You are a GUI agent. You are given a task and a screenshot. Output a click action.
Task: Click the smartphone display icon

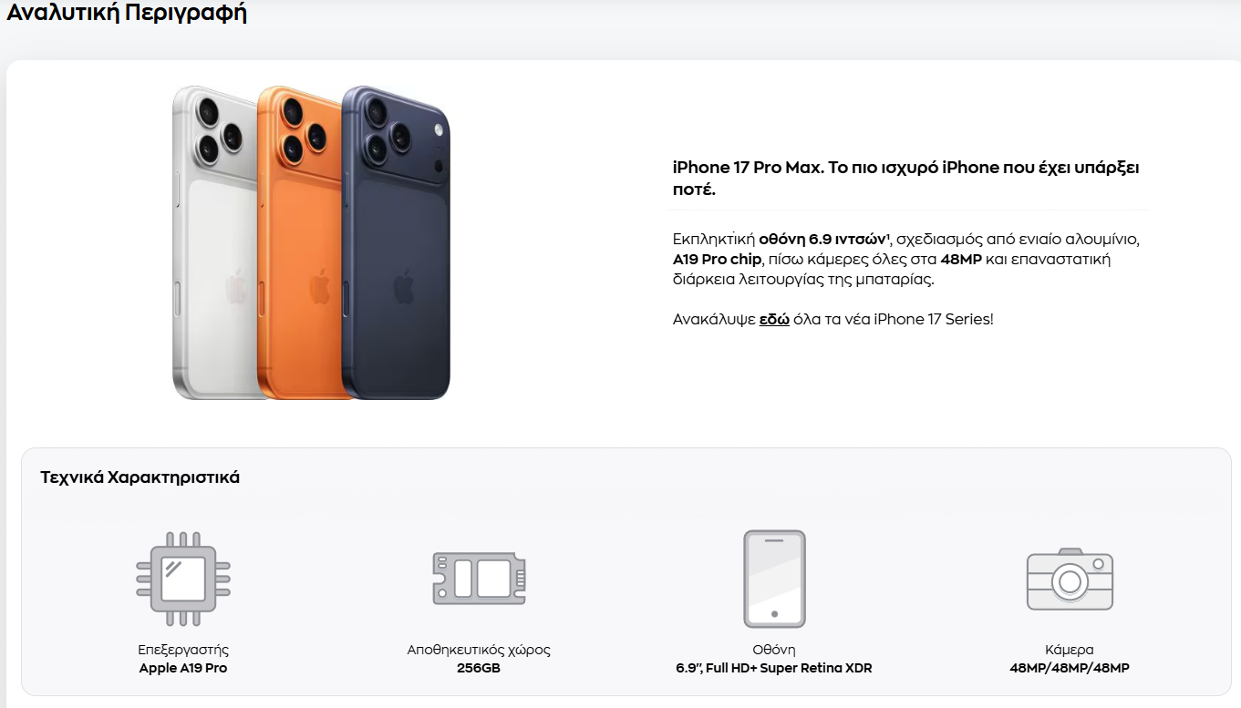click(774, 579)
